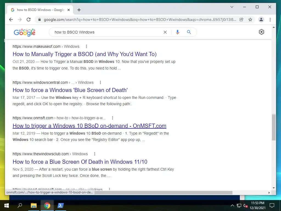Image resolution: width=281 pixels, height=211 pixels.
Task: Open a new tab with the plus button
Action: pyautogui.click(x=79, y=10)
